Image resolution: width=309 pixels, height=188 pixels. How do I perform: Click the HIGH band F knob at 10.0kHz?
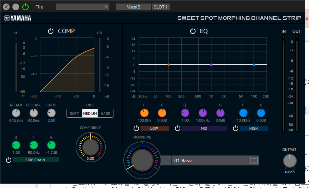tap(243, 113)
